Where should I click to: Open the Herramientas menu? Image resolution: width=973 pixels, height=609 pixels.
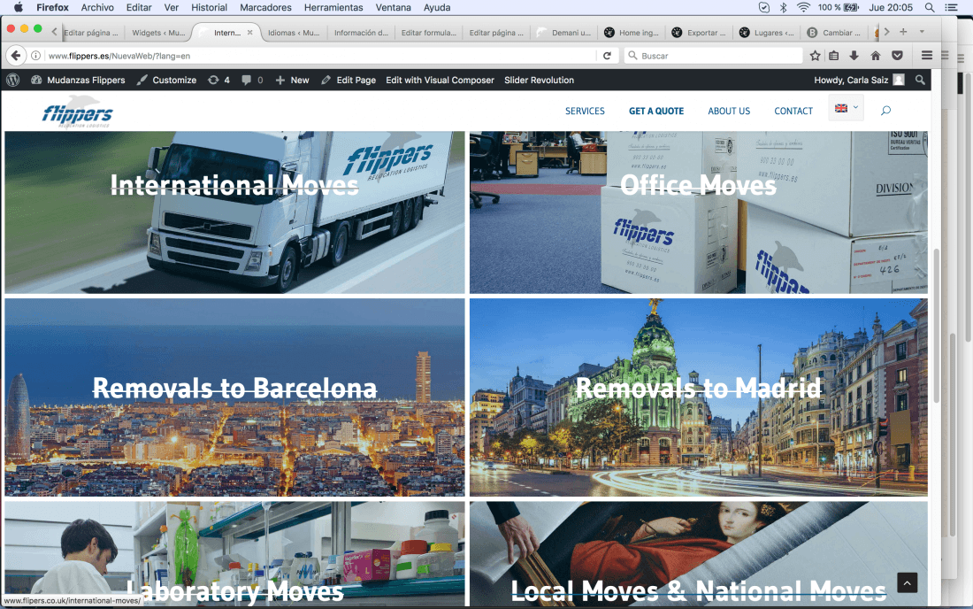pos(333,7)
